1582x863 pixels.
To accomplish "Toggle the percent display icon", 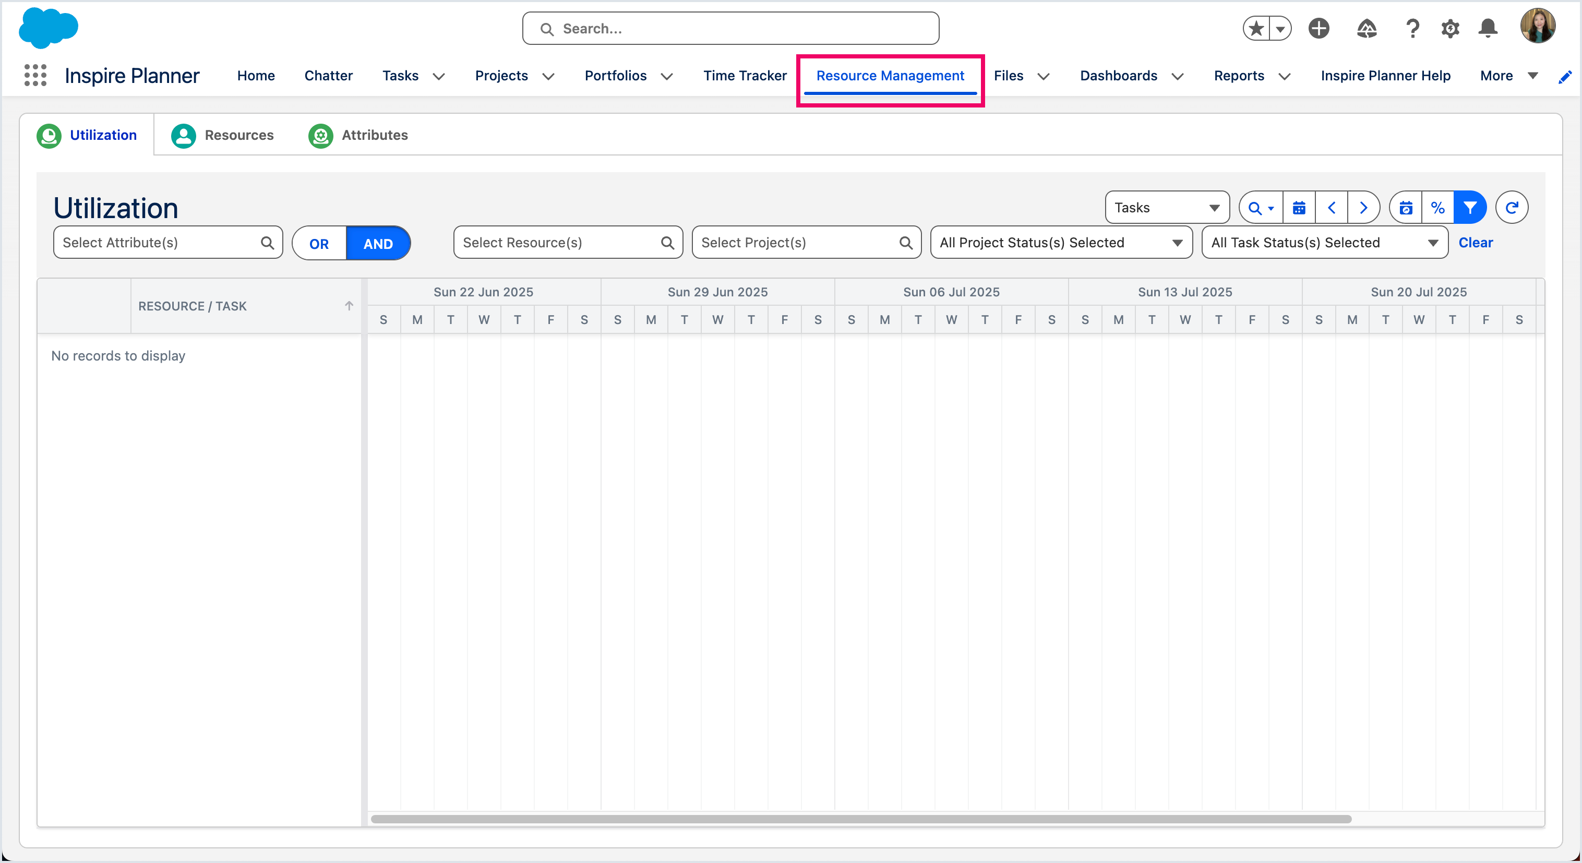I will point(1437,208).
